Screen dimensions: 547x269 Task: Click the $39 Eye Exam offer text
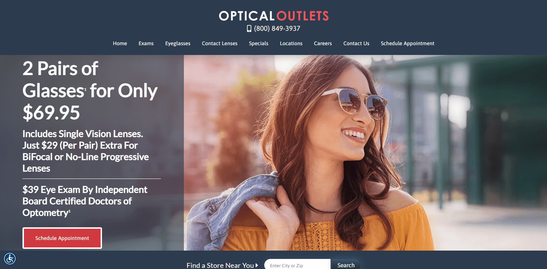pyautogui.click(x=85, y=201)
